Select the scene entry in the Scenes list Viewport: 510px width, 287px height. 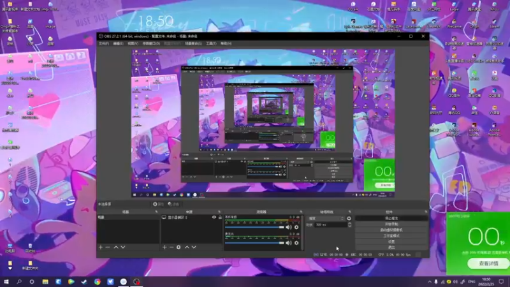[x=128, y=217]
